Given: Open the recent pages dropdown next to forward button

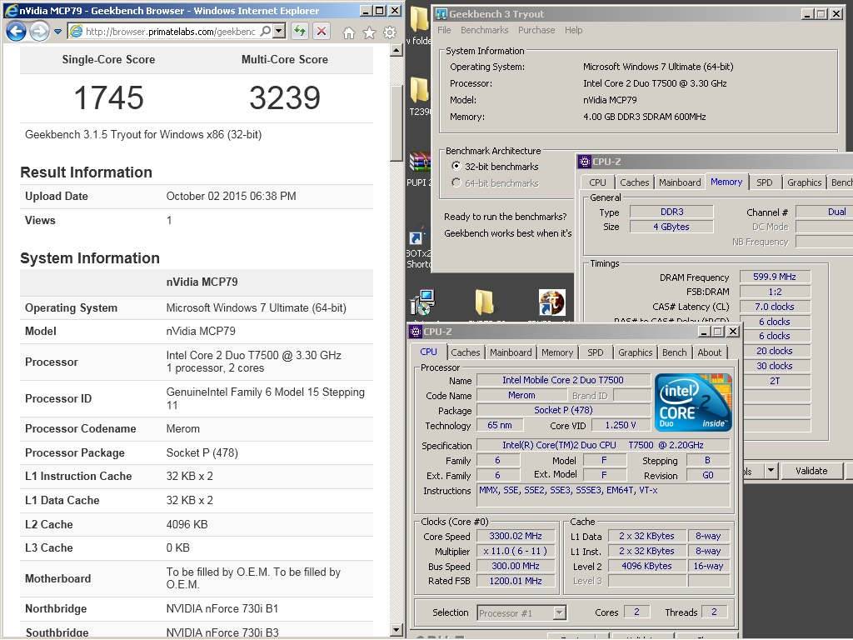Looking at the screenshot, I should click(x=57, y=32).
